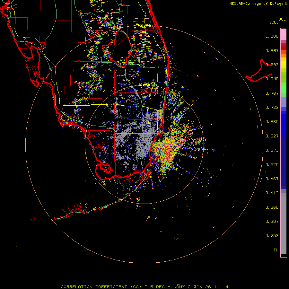Click the [CC] label above the color scale
This screenshot has width=289, height=289.
click(x=274, y=22)
